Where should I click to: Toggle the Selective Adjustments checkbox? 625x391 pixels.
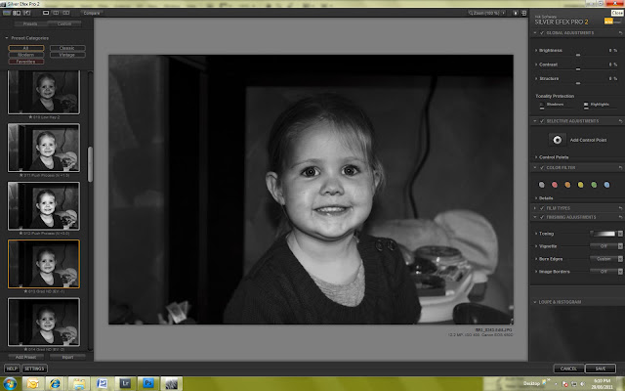(x=542, y=121)
